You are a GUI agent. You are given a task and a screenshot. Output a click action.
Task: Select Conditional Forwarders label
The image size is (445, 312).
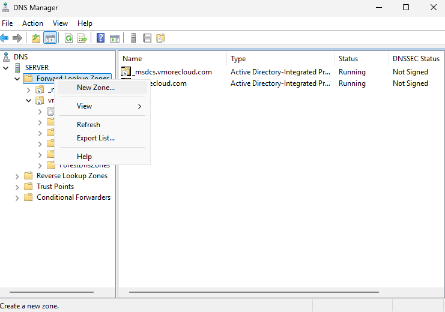pyautogui.click(x=73, y=197)
